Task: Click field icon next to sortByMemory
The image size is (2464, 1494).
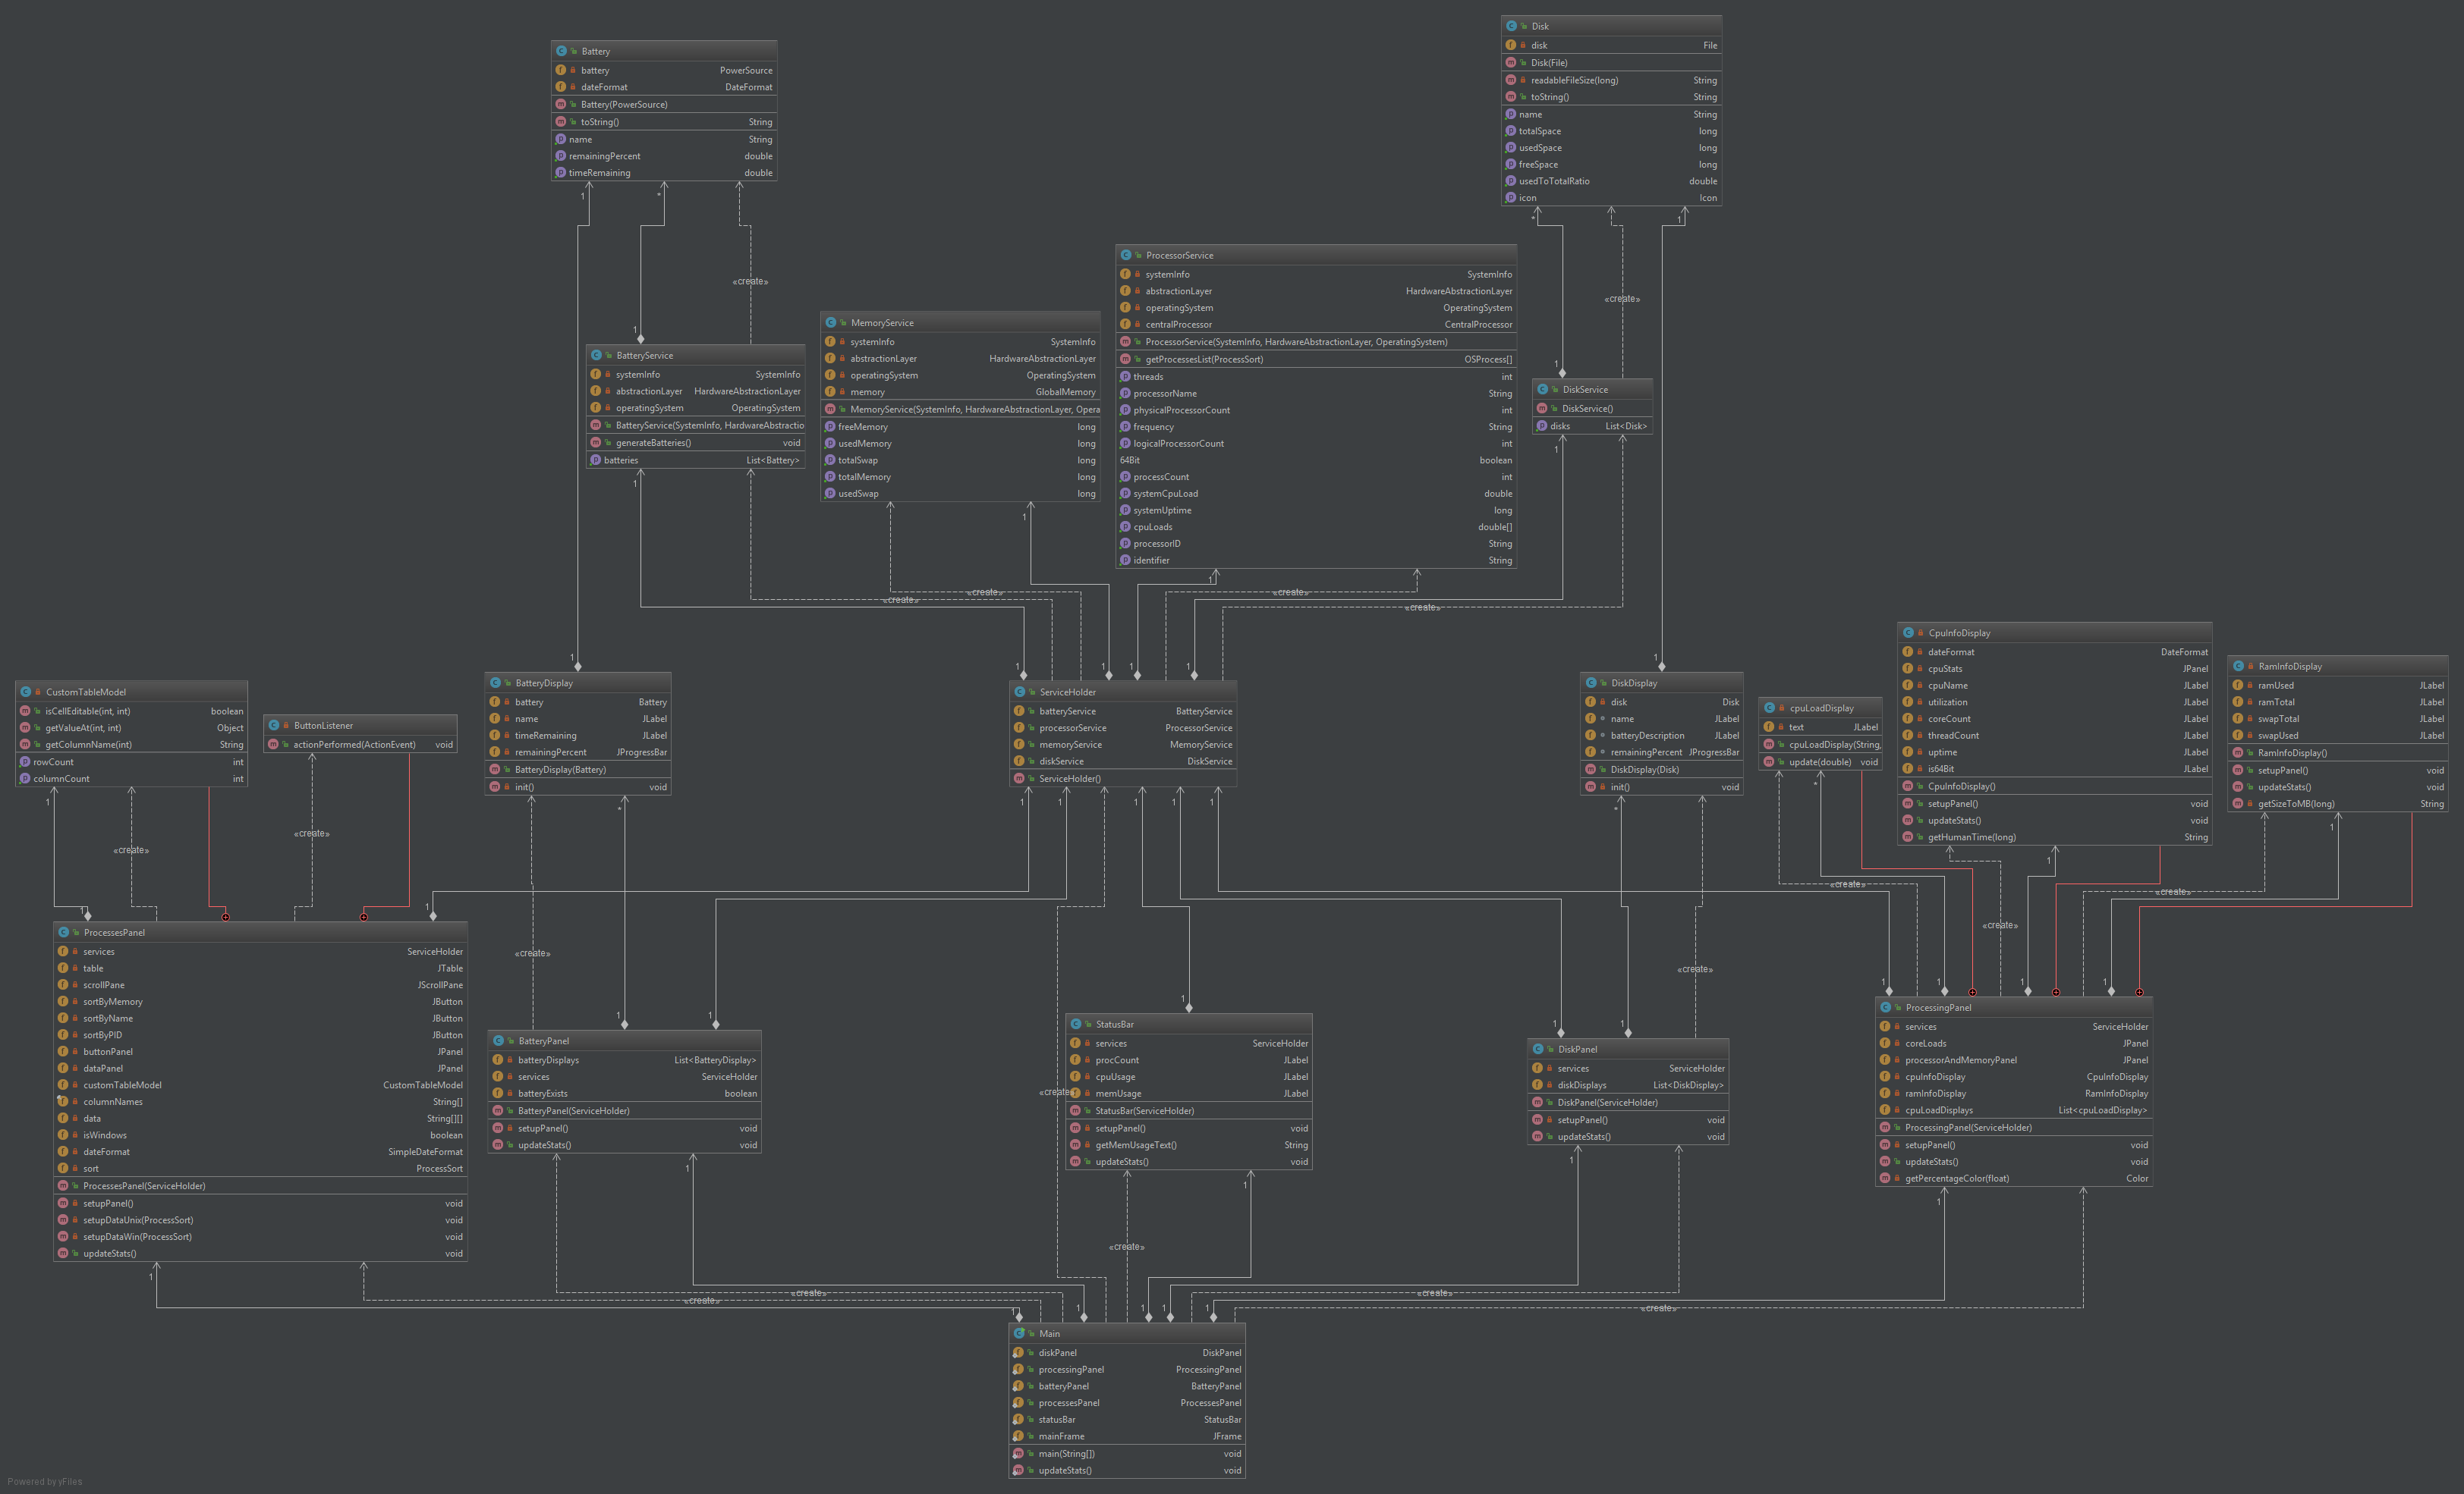Action: point(63,1001)
